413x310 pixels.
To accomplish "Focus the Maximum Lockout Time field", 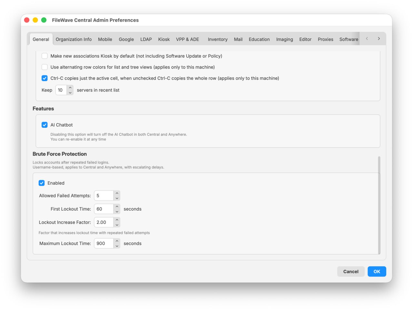I will [x=104, y=243].
